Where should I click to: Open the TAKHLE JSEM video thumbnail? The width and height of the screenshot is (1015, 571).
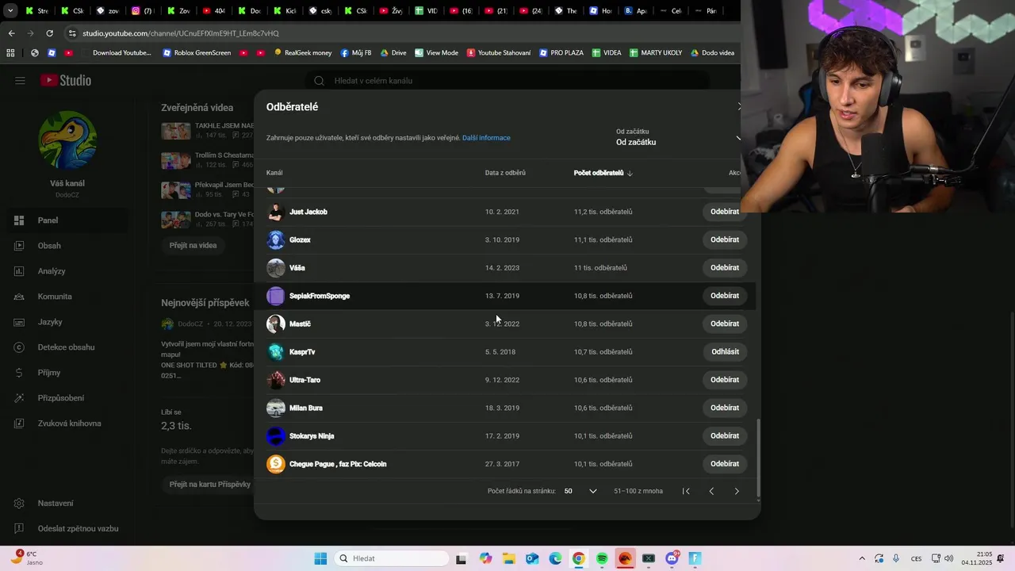[x=176, y=131]
